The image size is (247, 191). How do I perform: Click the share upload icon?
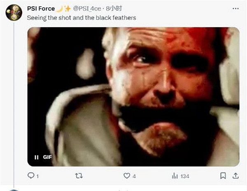235,176
